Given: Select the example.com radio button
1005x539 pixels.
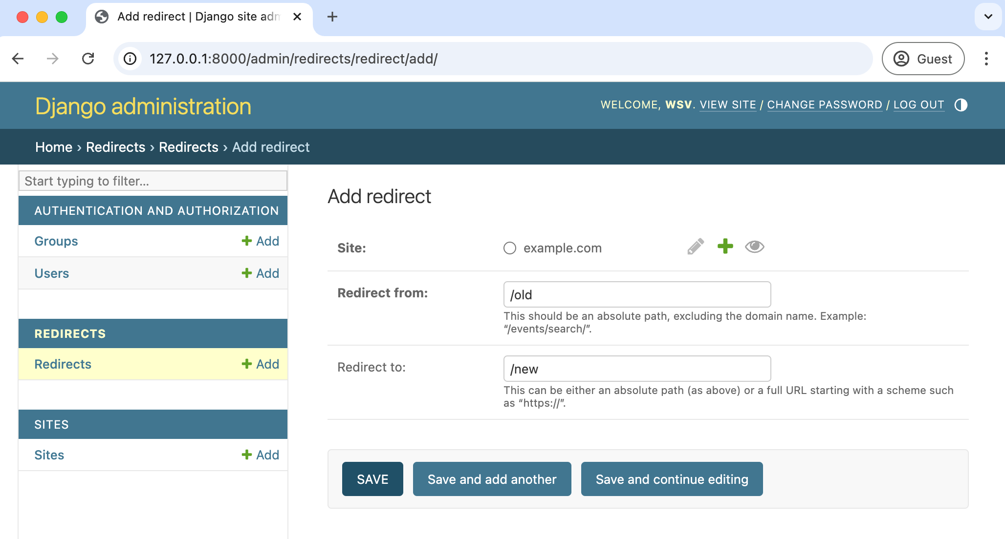Looking at the screenshot, I should coord(509,248).
